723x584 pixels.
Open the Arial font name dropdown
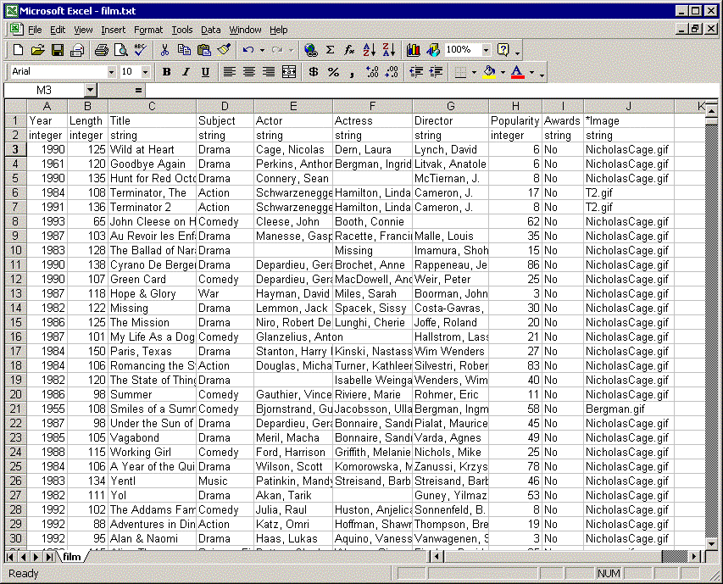[x=111, y=72]
